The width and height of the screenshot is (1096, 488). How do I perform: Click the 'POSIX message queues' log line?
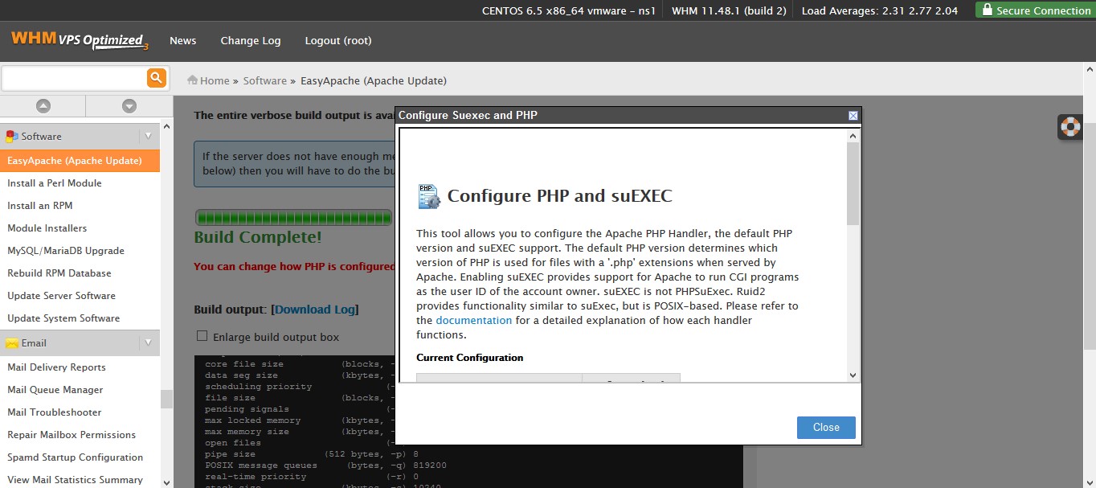(x=325, y=465)
